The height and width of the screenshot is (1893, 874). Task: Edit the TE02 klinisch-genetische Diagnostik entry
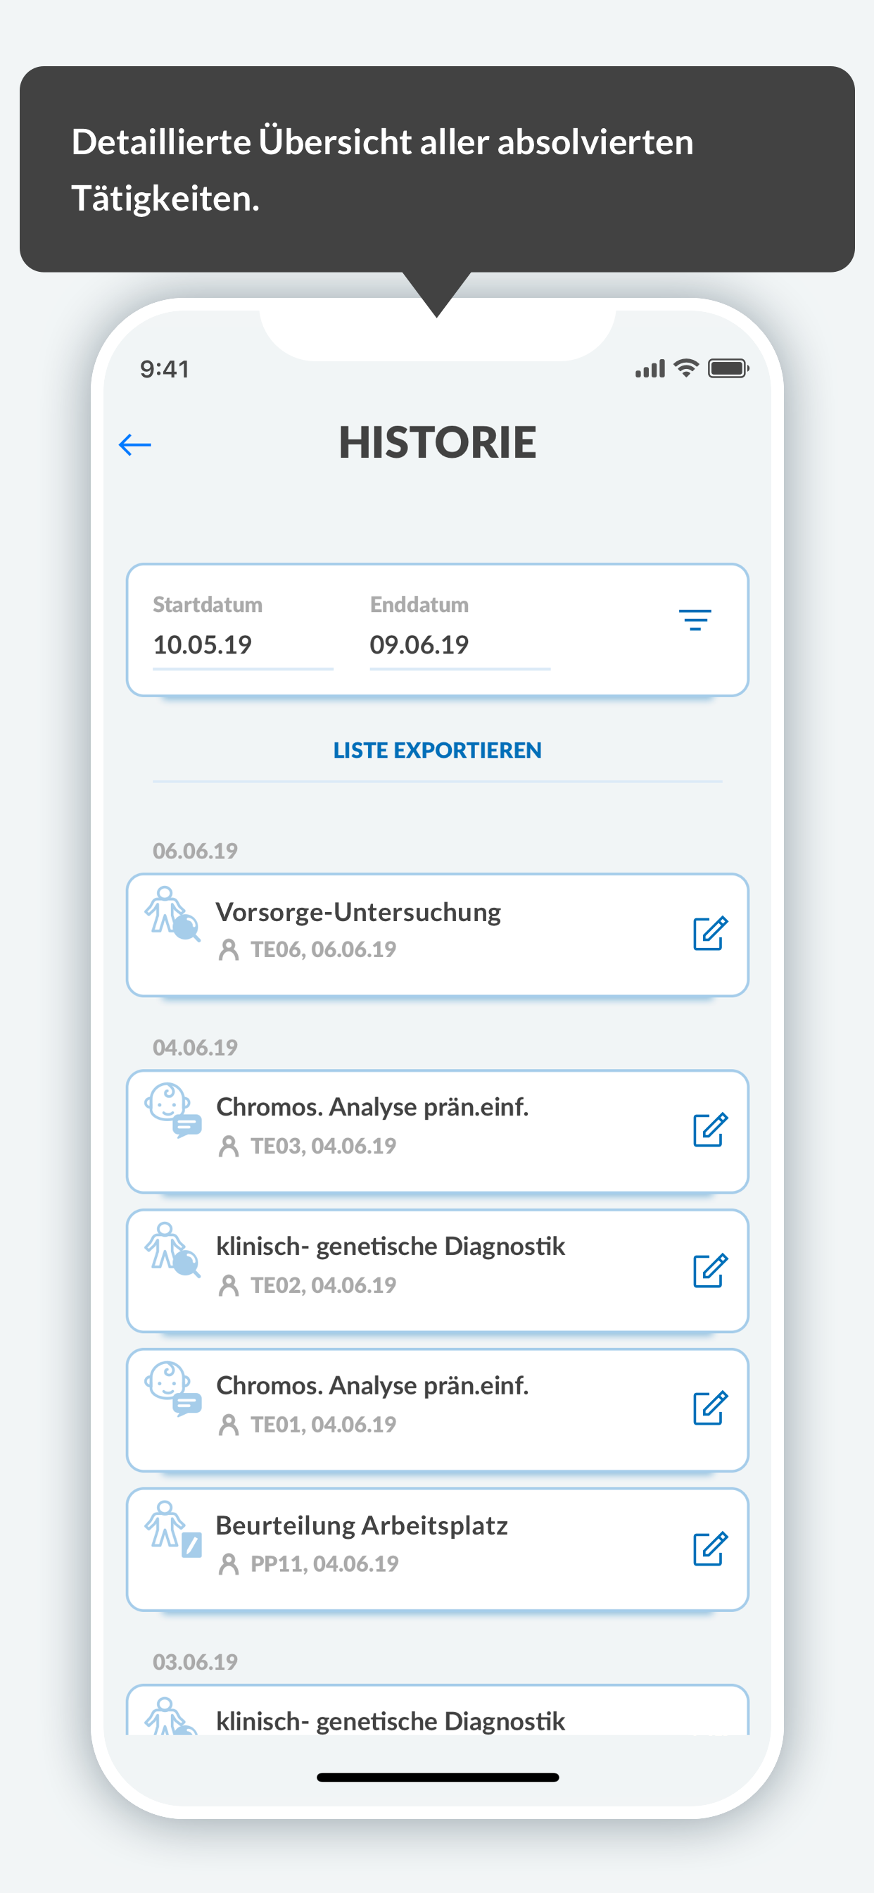(x=710, y=1270)
